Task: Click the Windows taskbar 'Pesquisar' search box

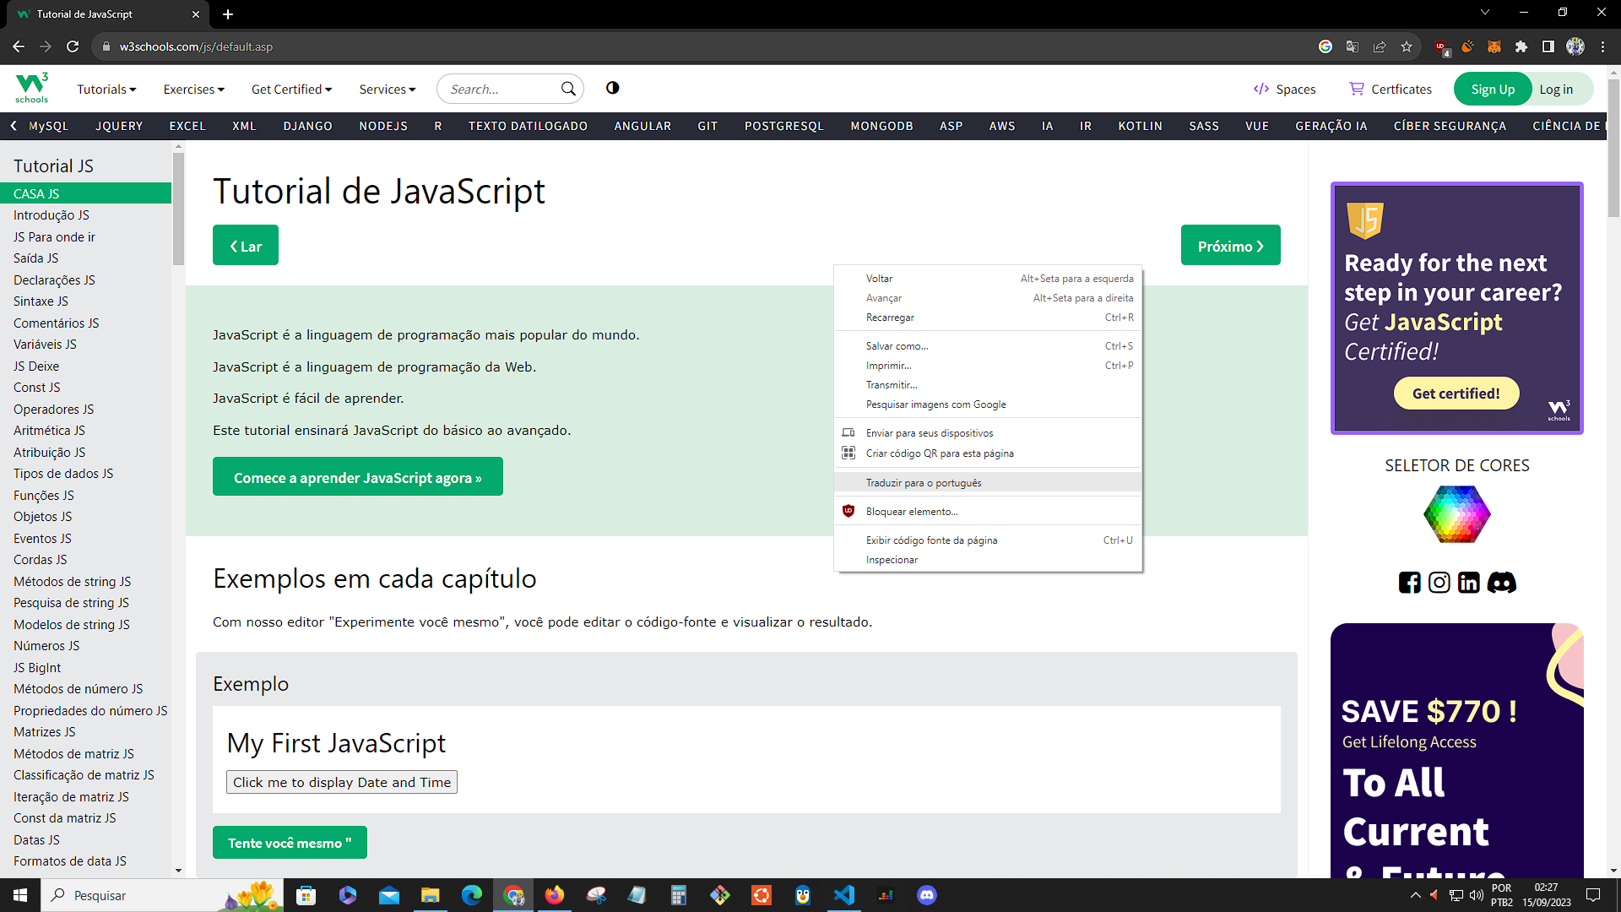Action: 160,895
